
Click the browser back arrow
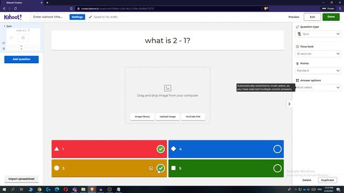pyautogui.click(x=4, y=9)
